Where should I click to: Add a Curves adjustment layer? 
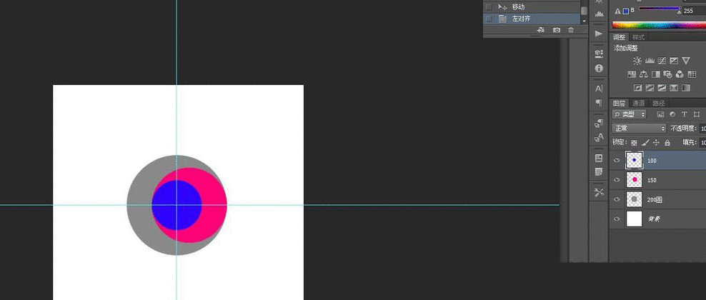click(662, 61)
